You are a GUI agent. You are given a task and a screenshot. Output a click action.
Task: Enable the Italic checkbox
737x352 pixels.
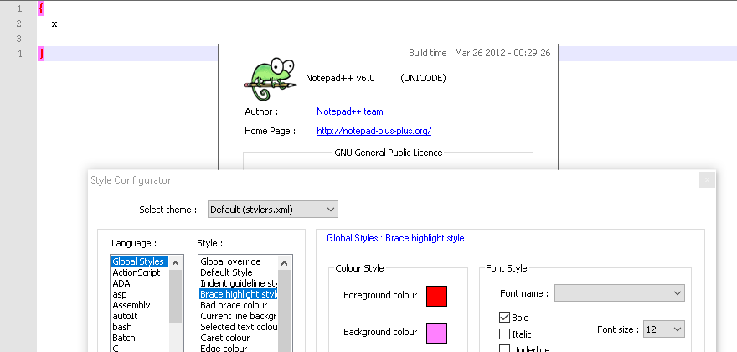point(504,334)
